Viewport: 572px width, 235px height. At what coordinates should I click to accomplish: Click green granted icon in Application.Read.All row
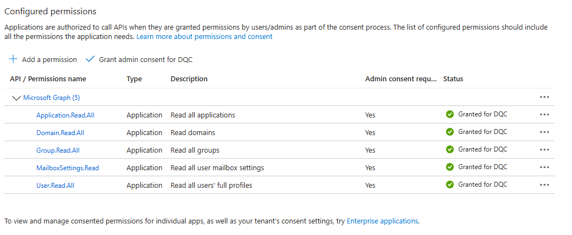click(x=450, y=114)
